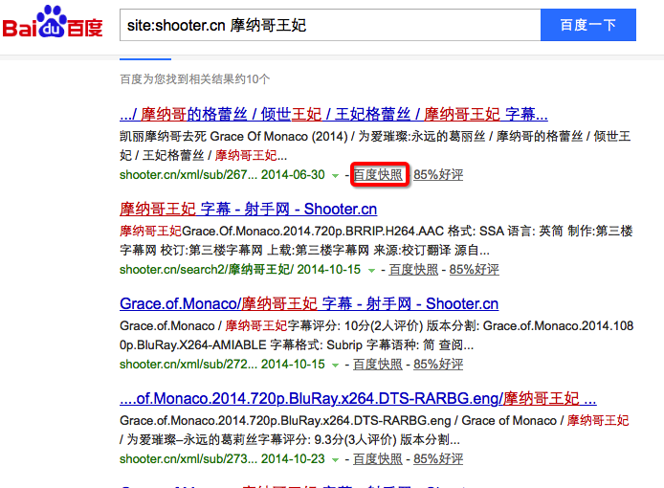Open 百度快照 for shooter.cn/search2 result
Screen dimensions: 664x488
point(413,270)
